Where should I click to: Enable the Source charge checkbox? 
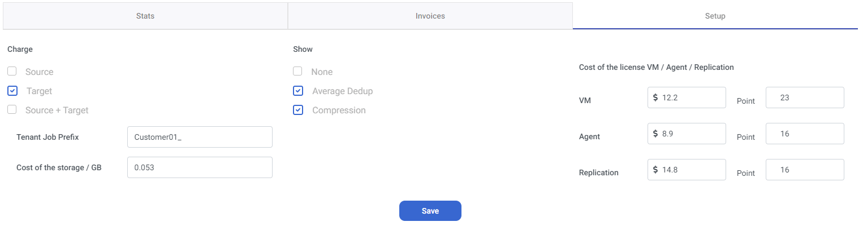tap(12, 71)
